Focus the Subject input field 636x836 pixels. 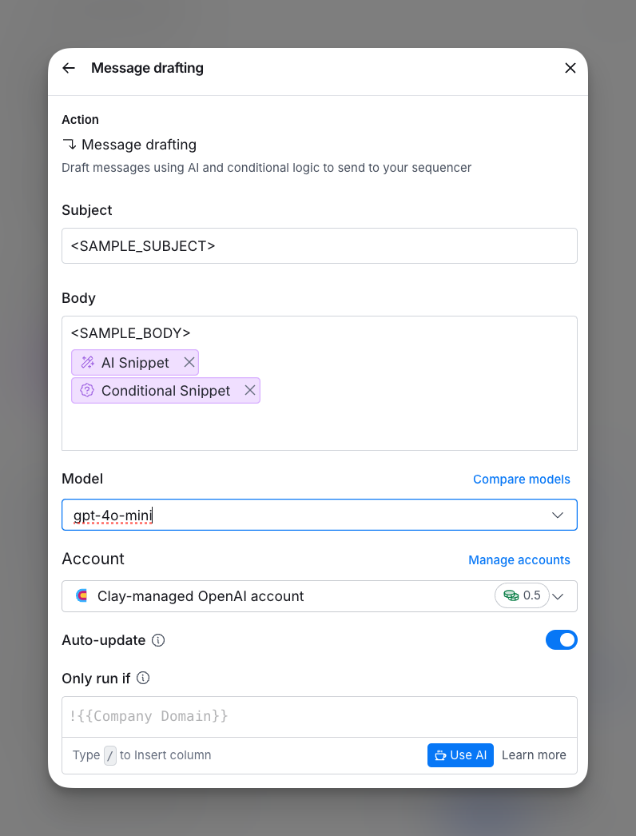(x=320, y=246)
